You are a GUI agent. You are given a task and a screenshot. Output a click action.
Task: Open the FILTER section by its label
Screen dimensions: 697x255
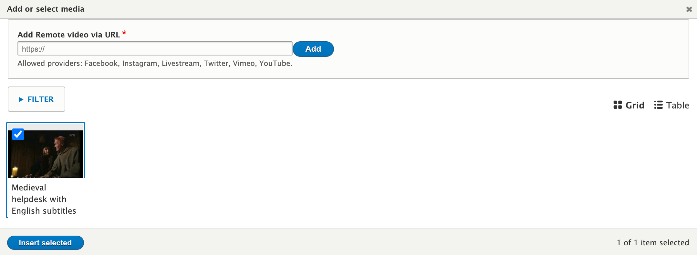click(40, 99)
